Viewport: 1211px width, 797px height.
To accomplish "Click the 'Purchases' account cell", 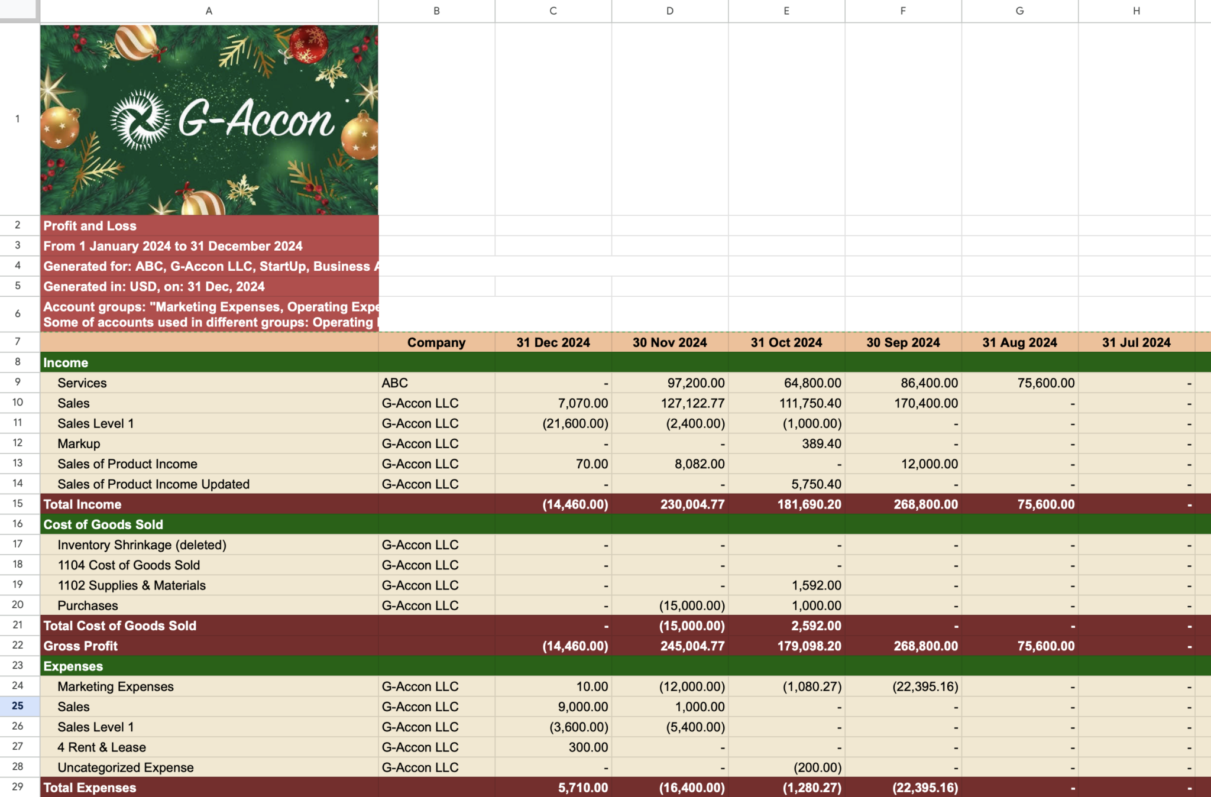I will (209, 605).
